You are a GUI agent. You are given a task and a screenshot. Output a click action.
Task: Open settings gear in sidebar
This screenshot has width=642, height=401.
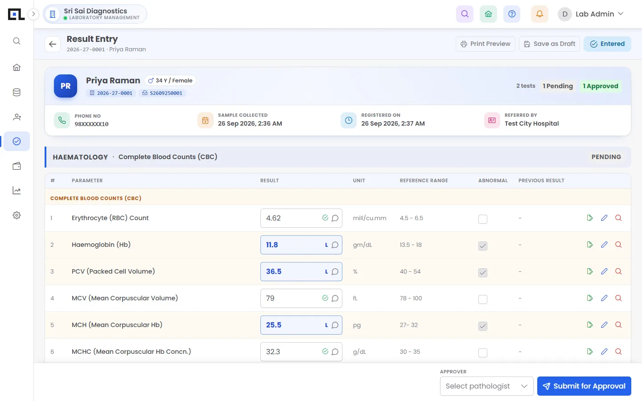click(16, 215)
